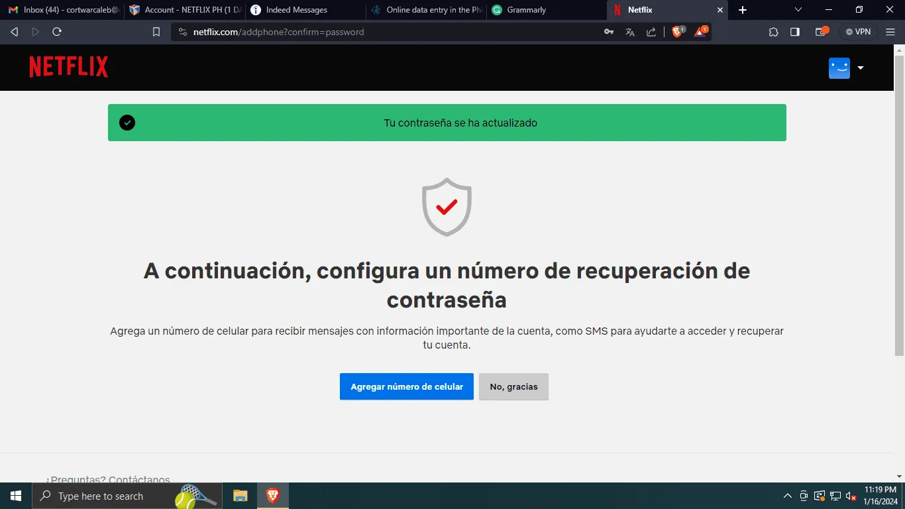Open Brave Shields lion icon

(x=678, y=31)
